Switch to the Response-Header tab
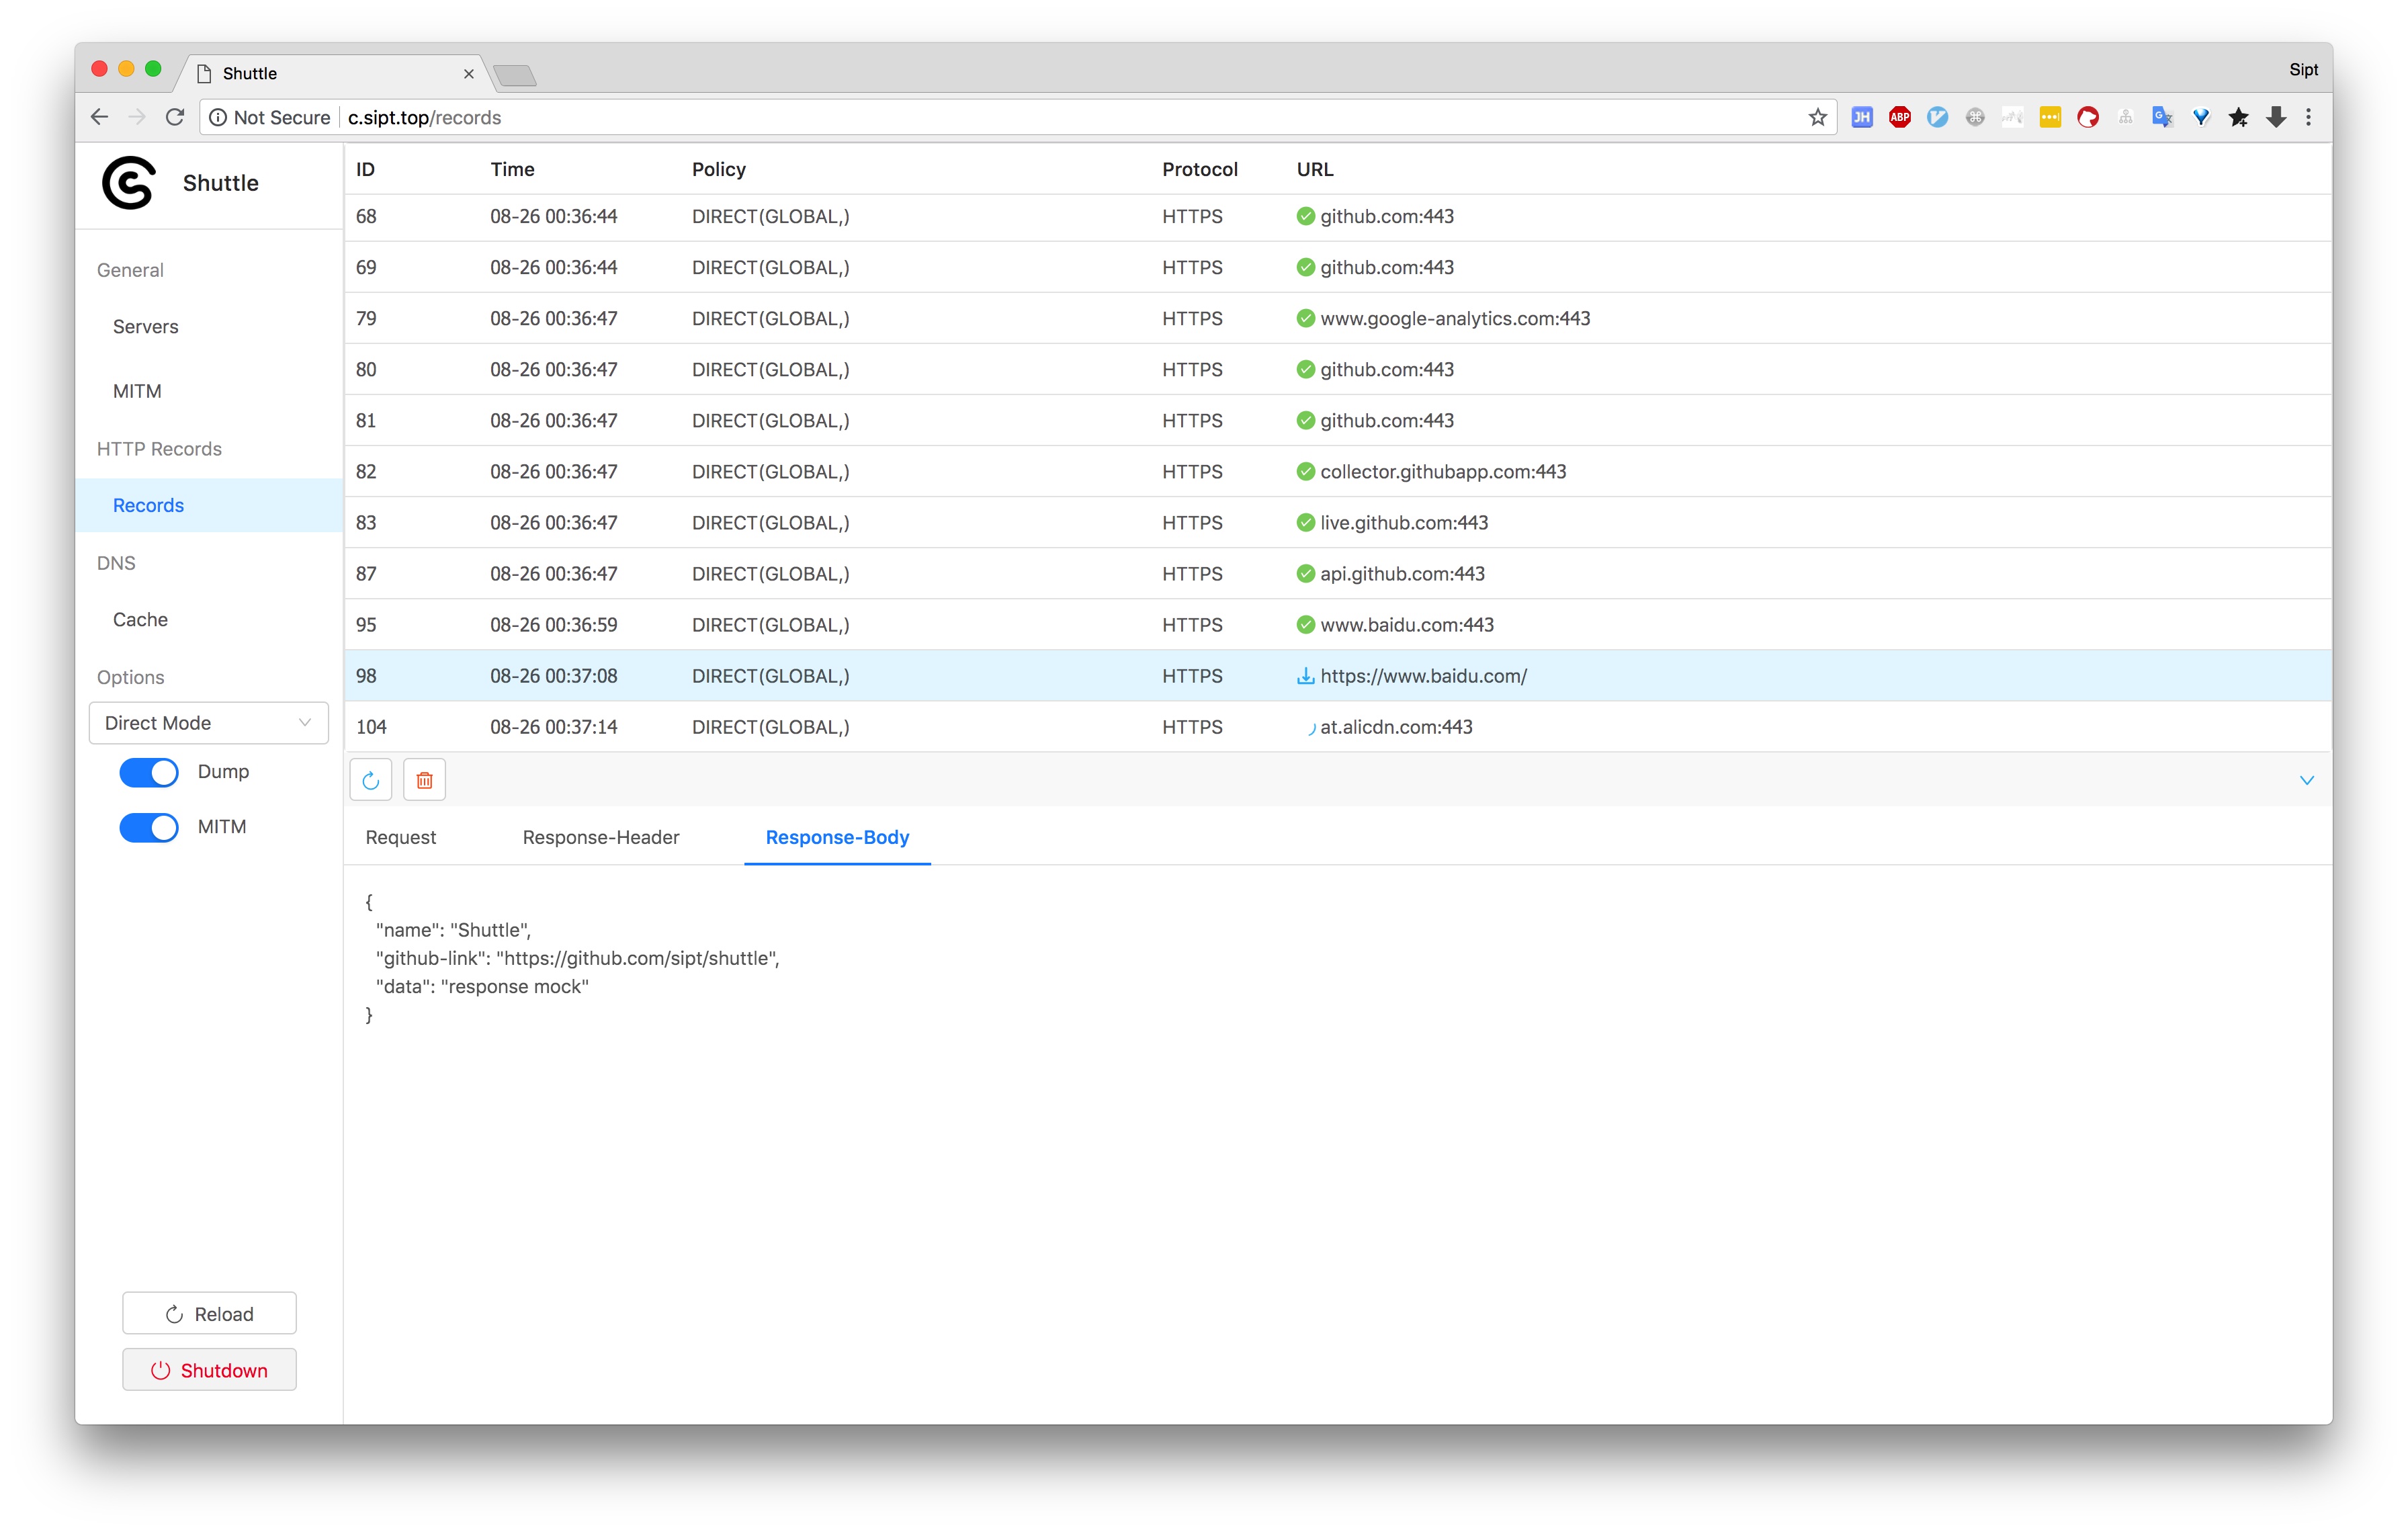 pos(600,837)
